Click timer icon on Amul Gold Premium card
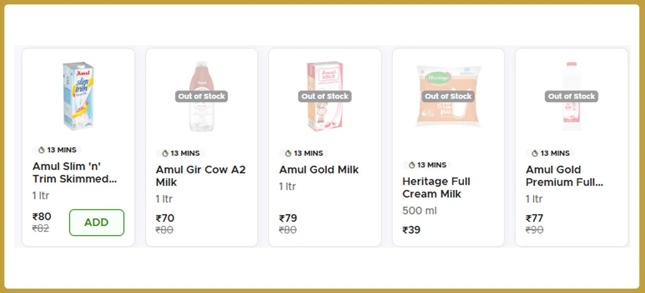 (535, 153)
